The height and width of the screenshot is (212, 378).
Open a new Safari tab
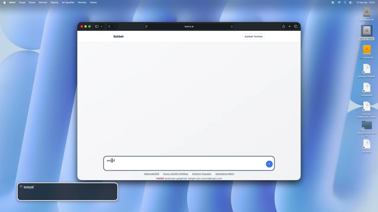pyautogui.click(x=289, y=26)
